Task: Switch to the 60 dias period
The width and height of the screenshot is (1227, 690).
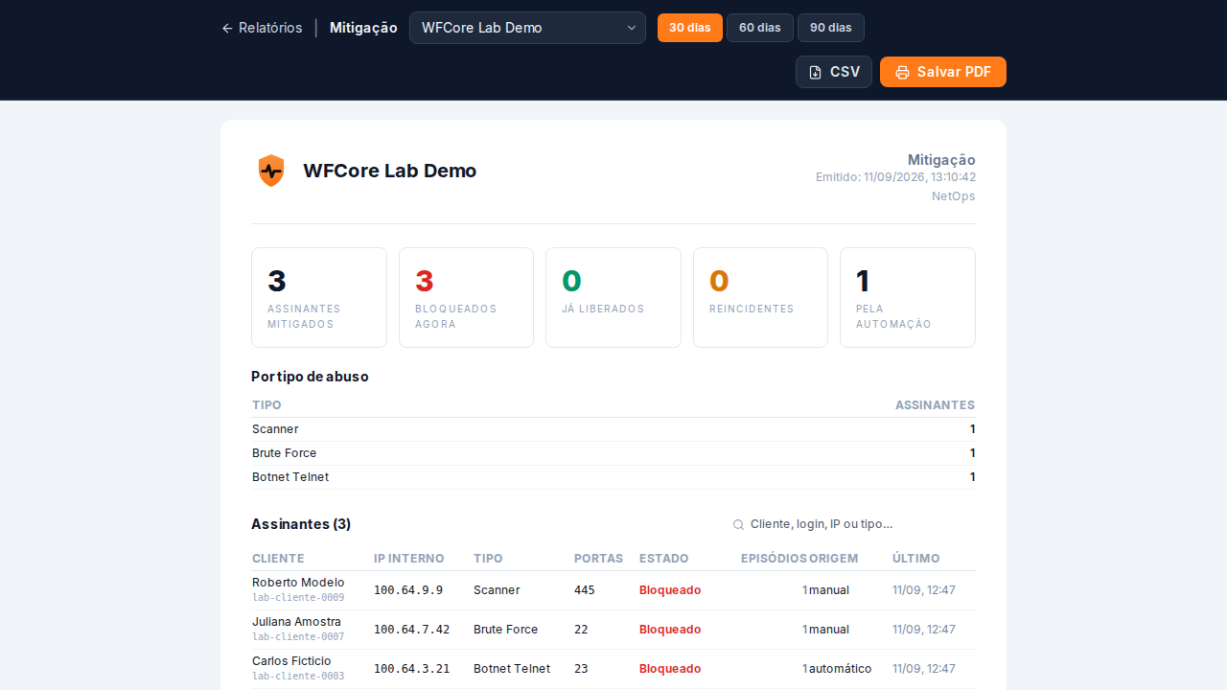Action: pyautogui.click(x=760, y=28)
